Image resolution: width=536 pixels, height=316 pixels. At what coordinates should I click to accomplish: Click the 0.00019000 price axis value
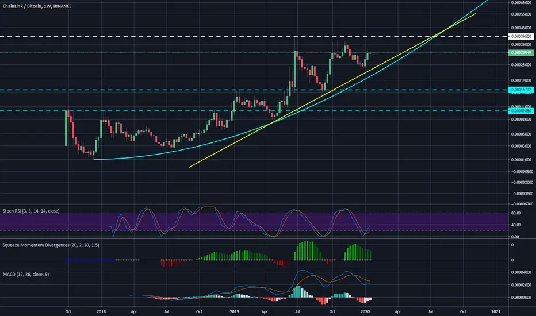[x=521, y=80]
